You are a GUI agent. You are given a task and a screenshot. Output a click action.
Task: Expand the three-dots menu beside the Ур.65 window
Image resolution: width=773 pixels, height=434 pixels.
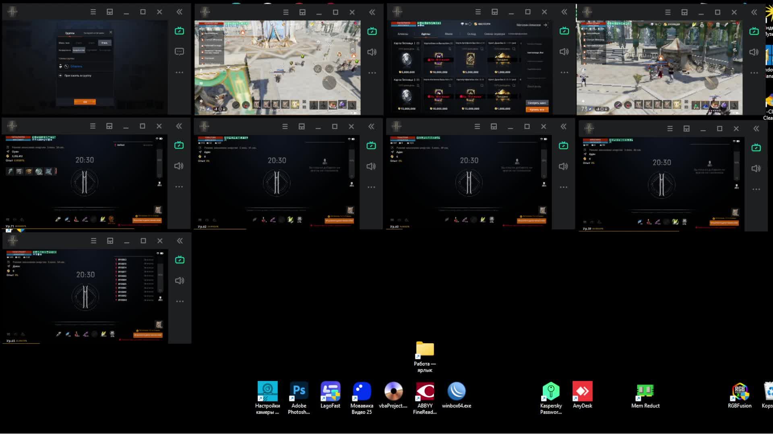(x=180, y=301)
